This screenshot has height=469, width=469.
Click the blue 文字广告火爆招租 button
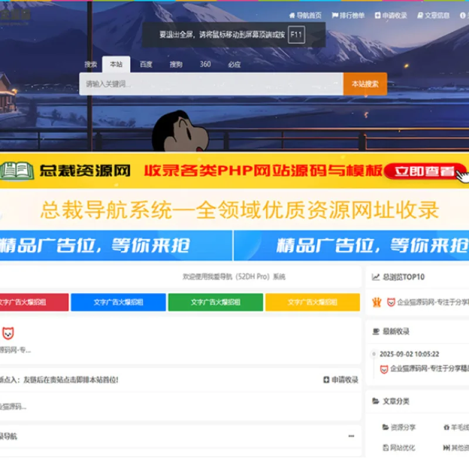coord(118,302)
